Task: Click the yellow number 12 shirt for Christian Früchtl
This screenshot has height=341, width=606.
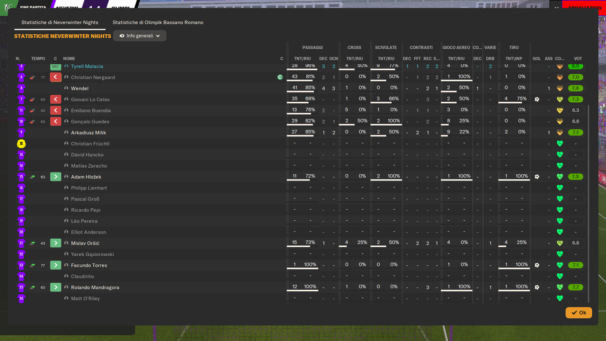Action: pyautogui.click(x=21, y=144)
